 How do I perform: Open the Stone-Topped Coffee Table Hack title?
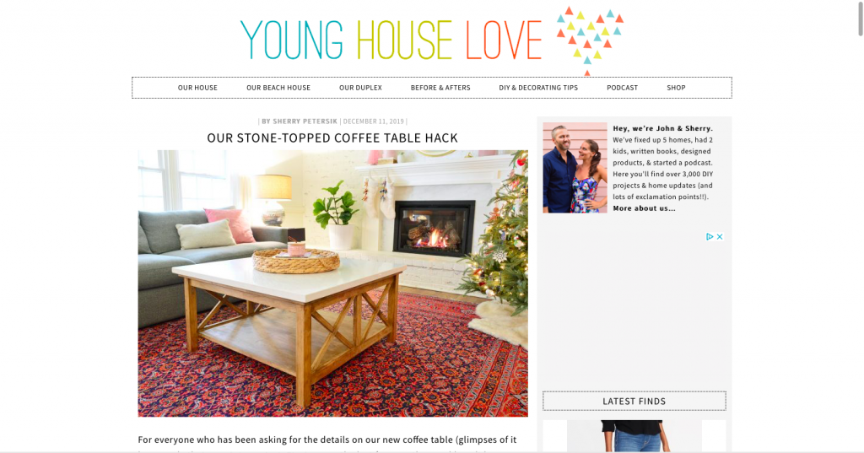[x=332, y=138]
